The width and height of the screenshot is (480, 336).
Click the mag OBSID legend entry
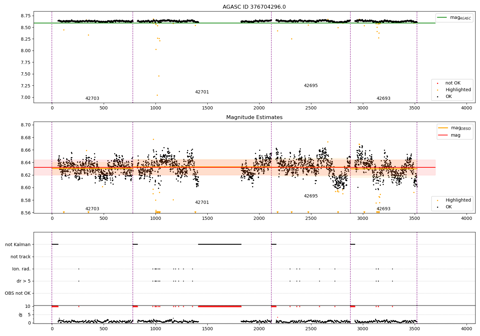[455, 128]
